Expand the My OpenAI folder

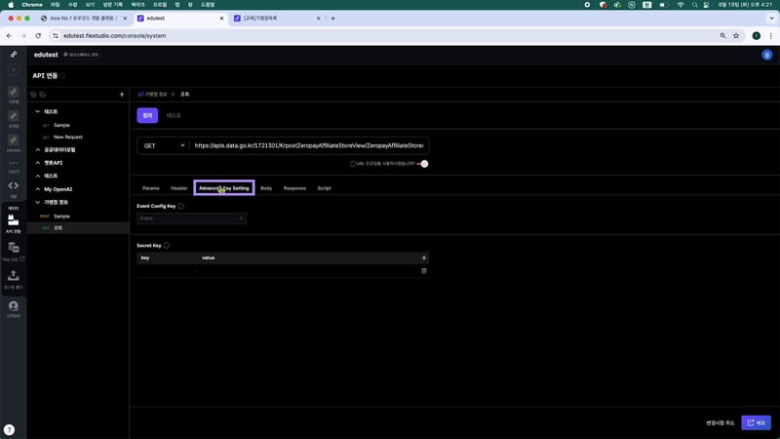(x=37, y=188)
